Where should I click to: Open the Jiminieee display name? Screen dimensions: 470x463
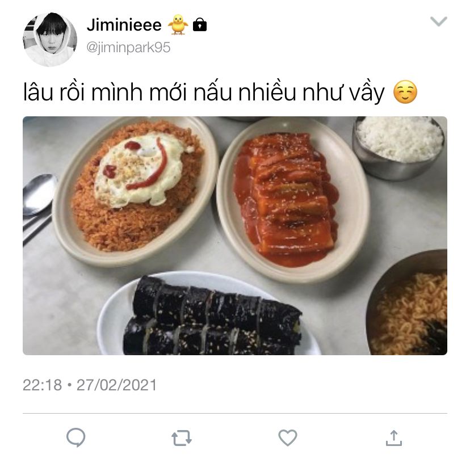[124, 24]
